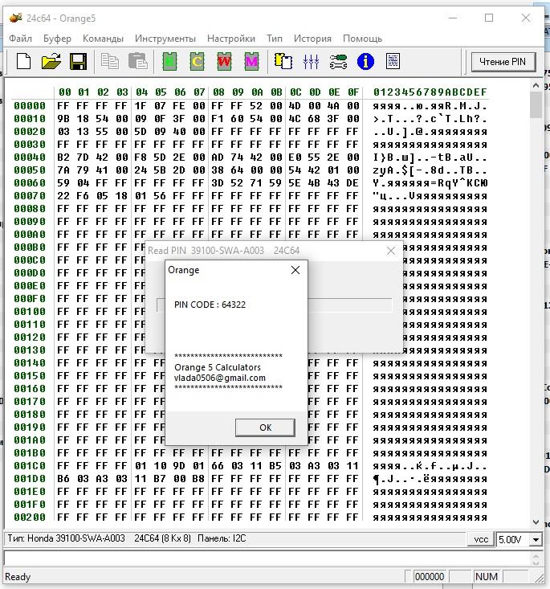Write chip with the red W icon
Image resolution: width=550 pixels, height=589 pixels.
(x=224, y=61)
